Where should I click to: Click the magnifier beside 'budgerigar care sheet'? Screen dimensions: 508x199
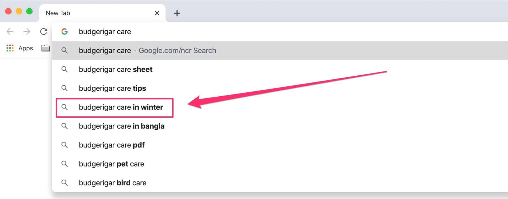pyautogui.click(x=65, y=69)
